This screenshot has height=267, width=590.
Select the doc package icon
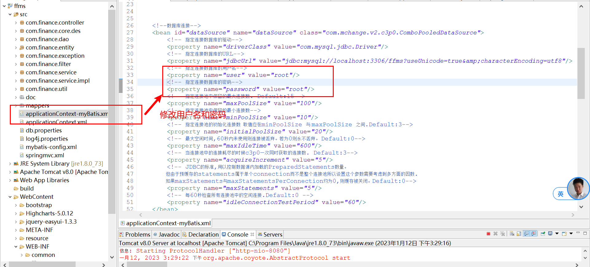tap(22, 97)
